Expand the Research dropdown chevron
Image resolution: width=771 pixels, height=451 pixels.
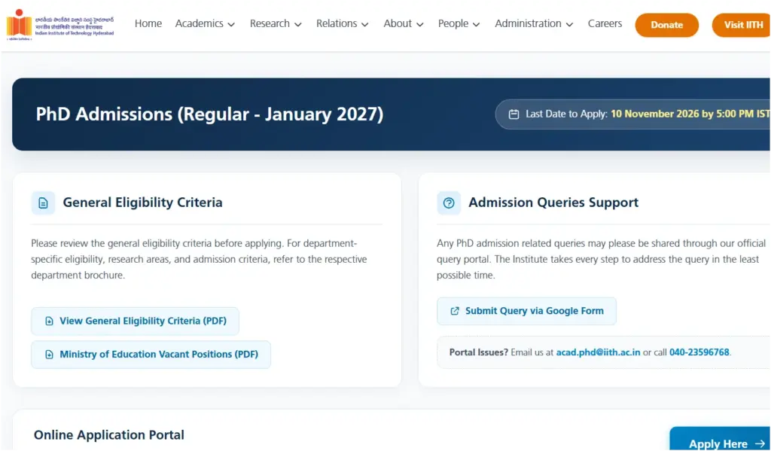(x=298, y=25)
